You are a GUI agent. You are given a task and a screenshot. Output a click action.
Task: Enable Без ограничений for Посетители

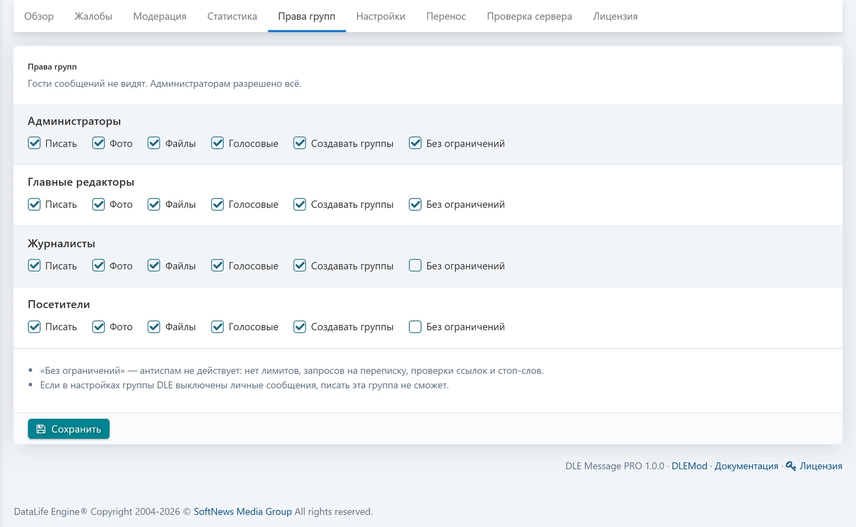[415, 326]
